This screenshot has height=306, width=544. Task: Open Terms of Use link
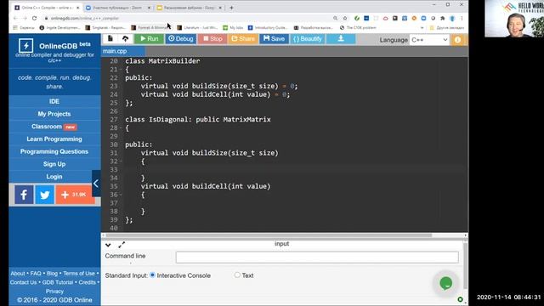click(x=79, y=274)
